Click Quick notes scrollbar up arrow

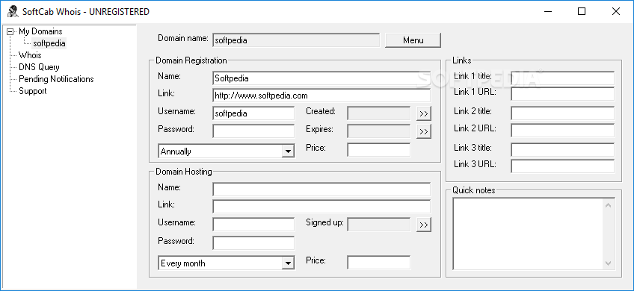point(609,205)
